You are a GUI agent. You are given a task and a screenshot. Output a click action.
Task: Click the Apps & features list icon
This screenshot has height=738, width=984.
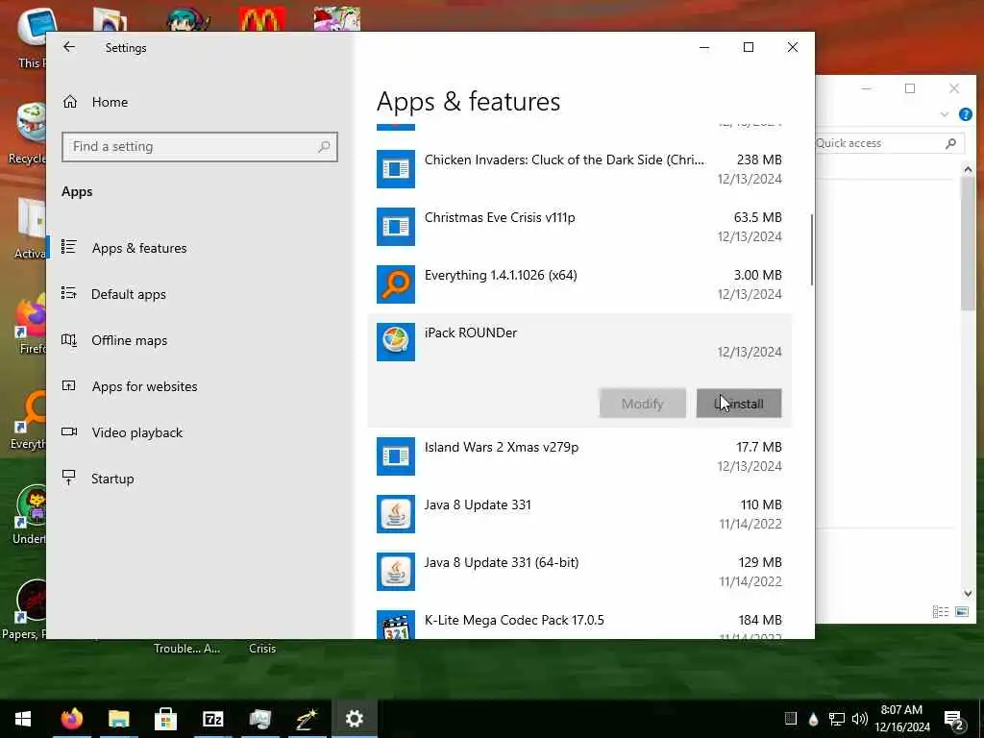69,247
